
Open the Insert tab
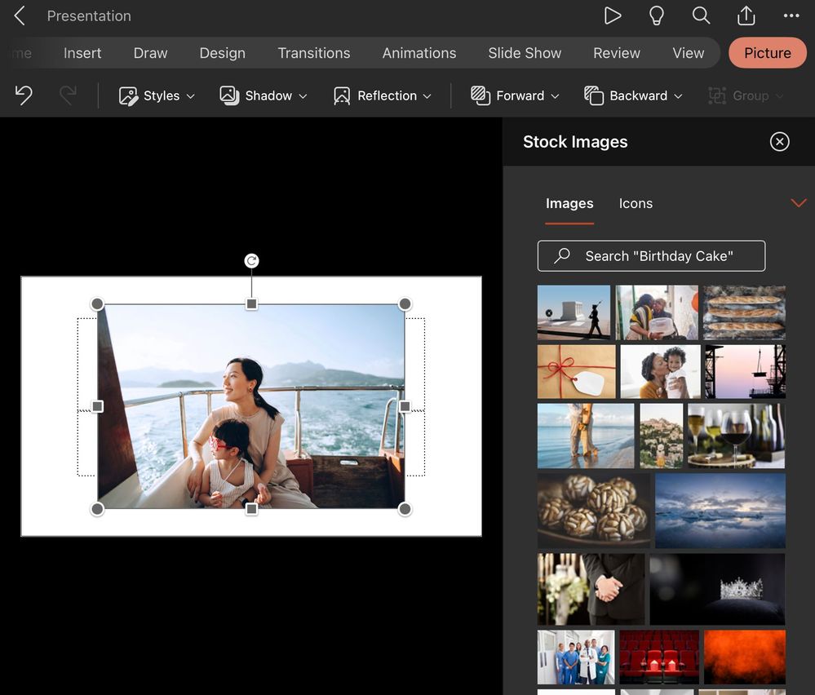click(82, 53)
